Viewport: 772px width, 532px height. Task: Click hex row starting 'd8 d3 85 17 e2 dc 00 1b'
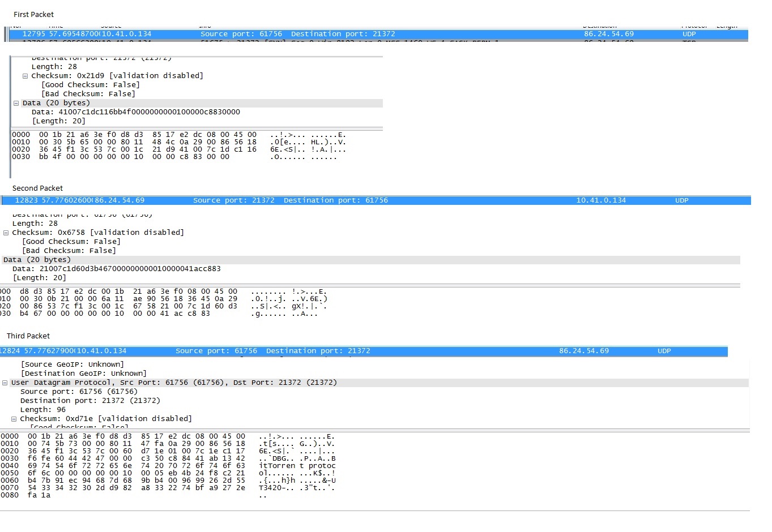tap(164, 291)
